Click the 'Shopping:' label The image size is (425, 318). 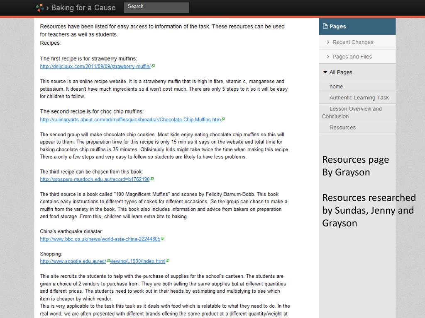point(51,254)
